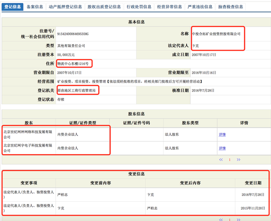Switch to the 严重违法信息 tab
The height and width of the screenshot is (221, 271).
(x=200, y=7)
